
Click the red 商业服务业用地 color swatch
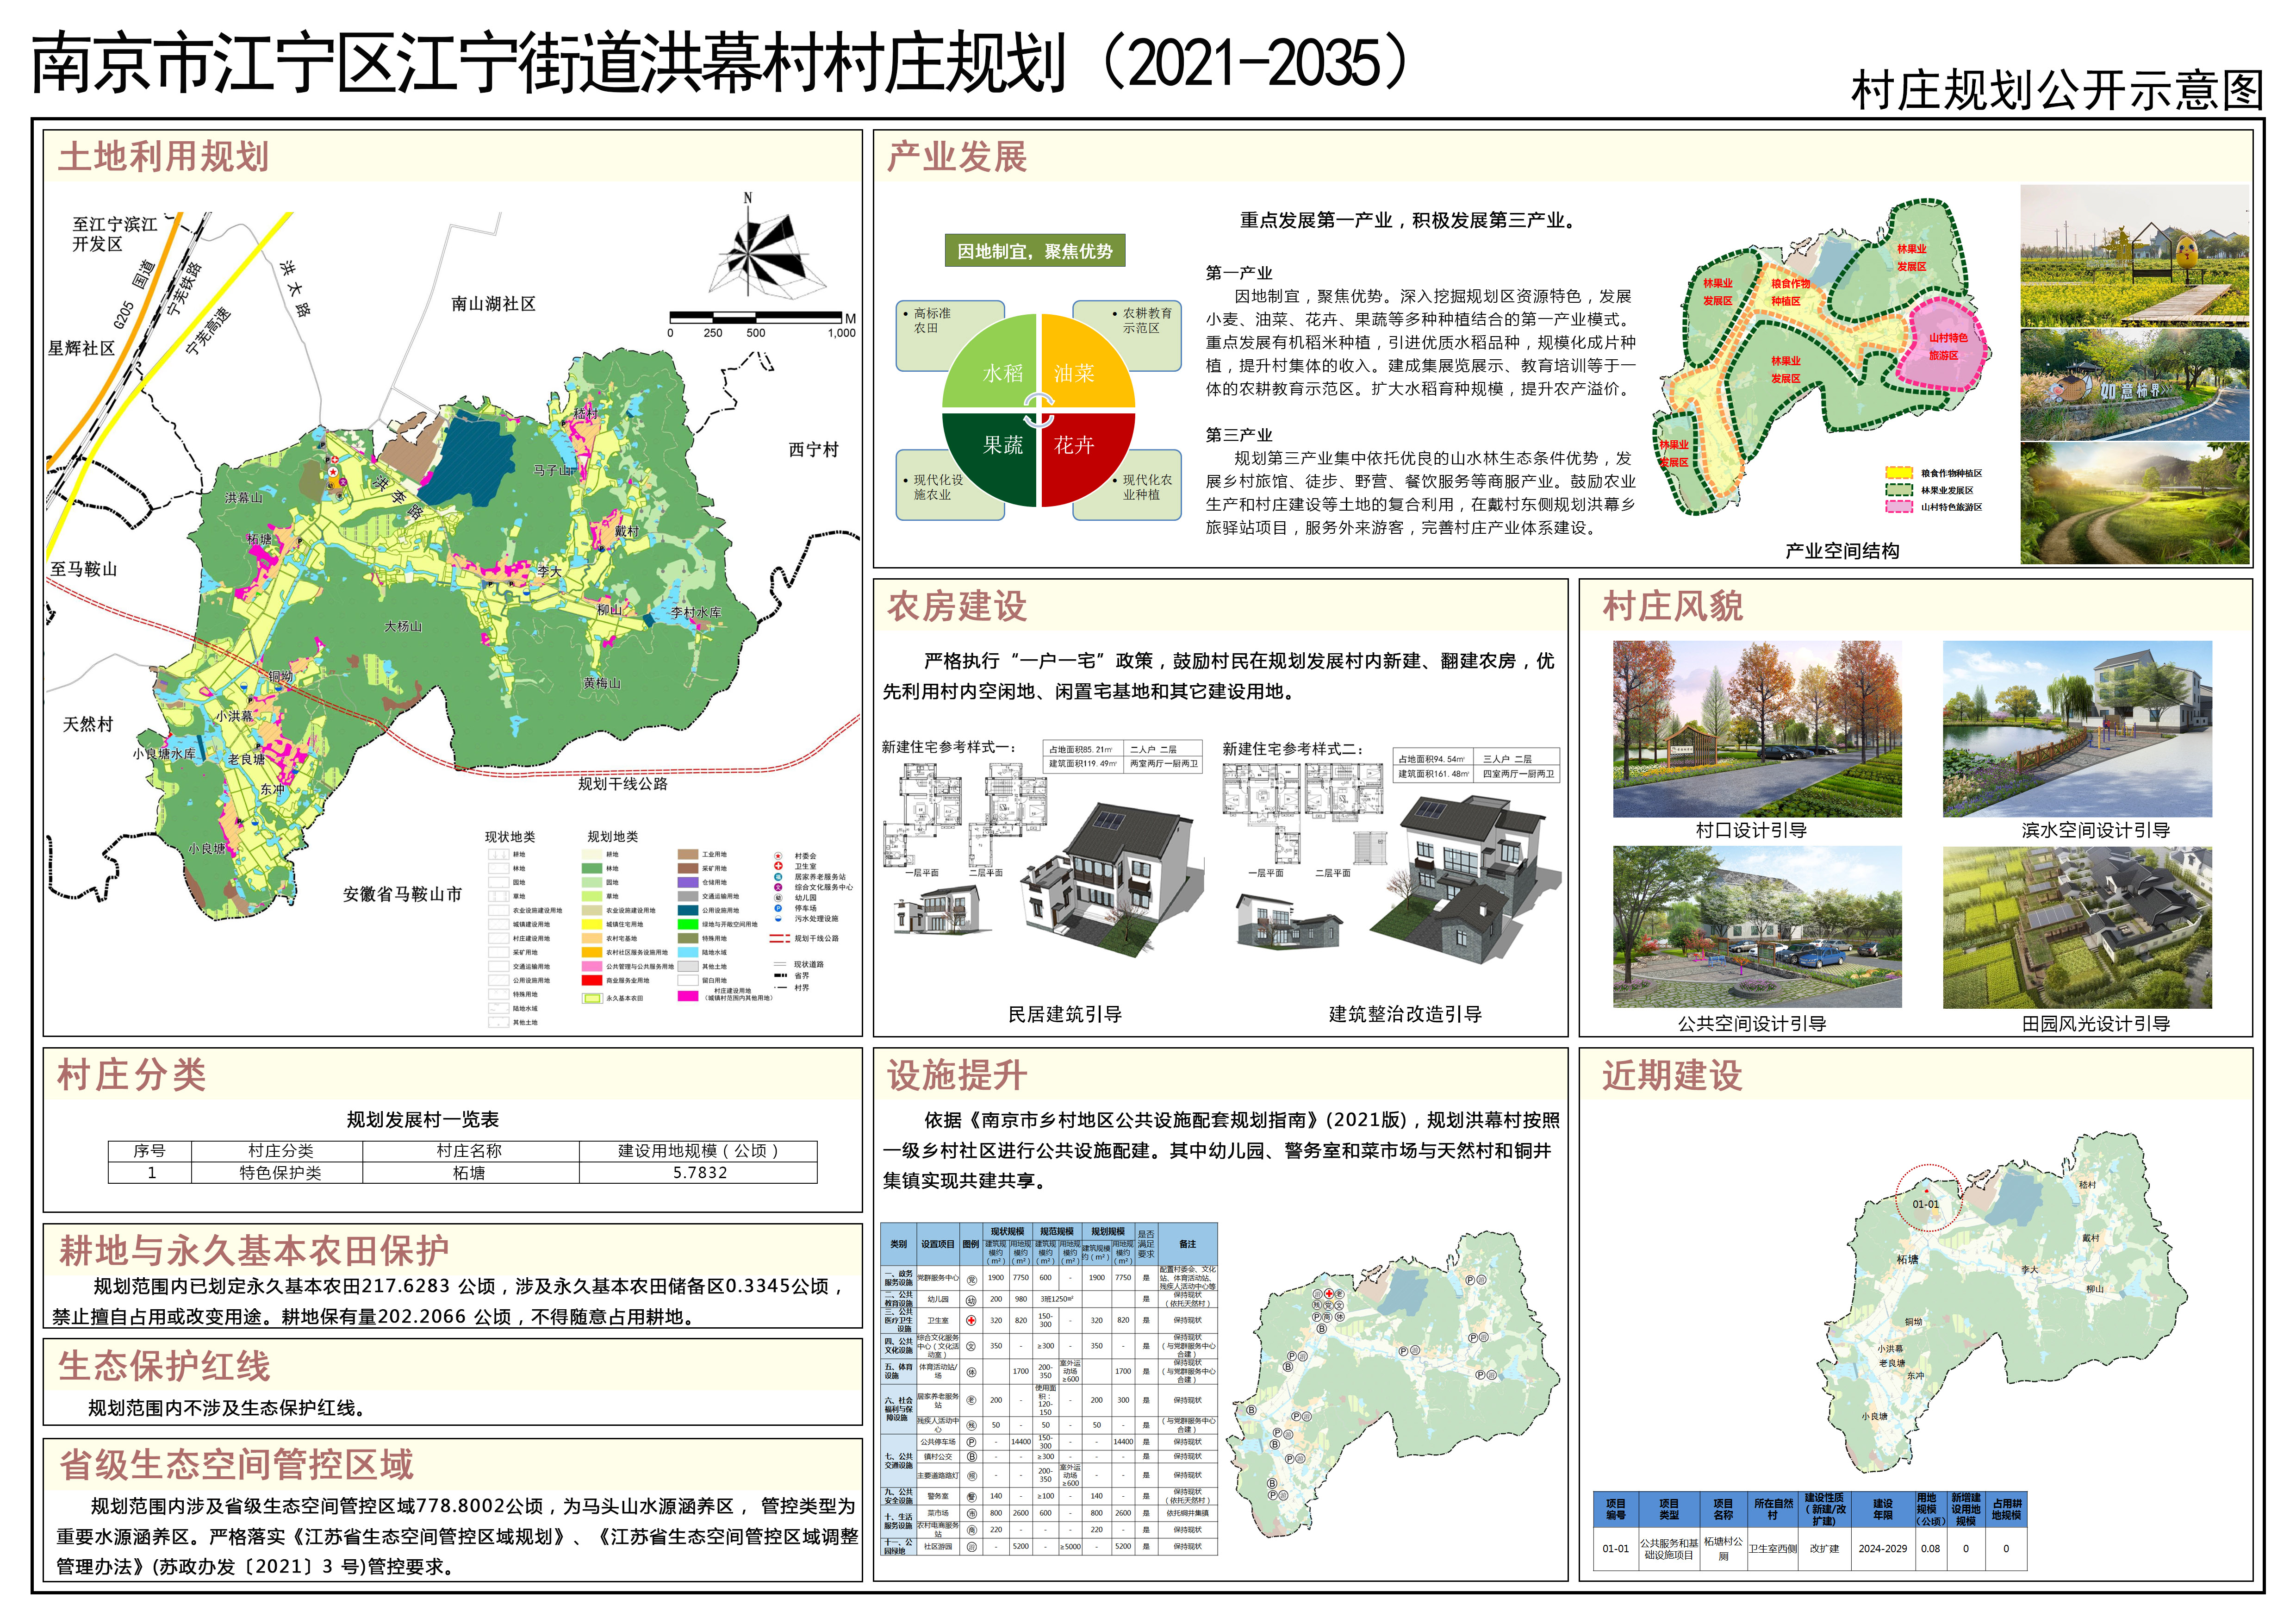coord(592,980)
